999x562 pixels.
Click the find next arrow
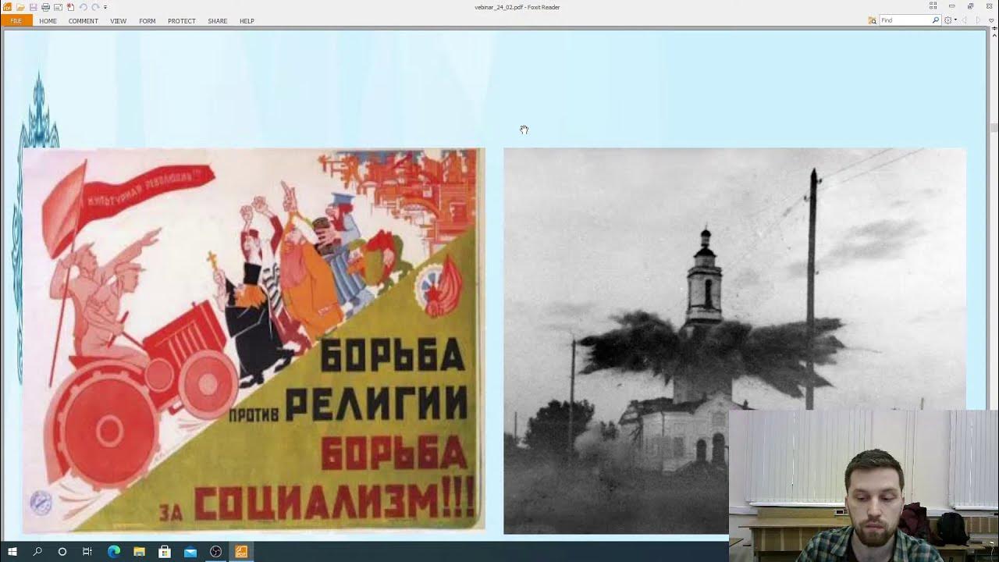(978, 20)
